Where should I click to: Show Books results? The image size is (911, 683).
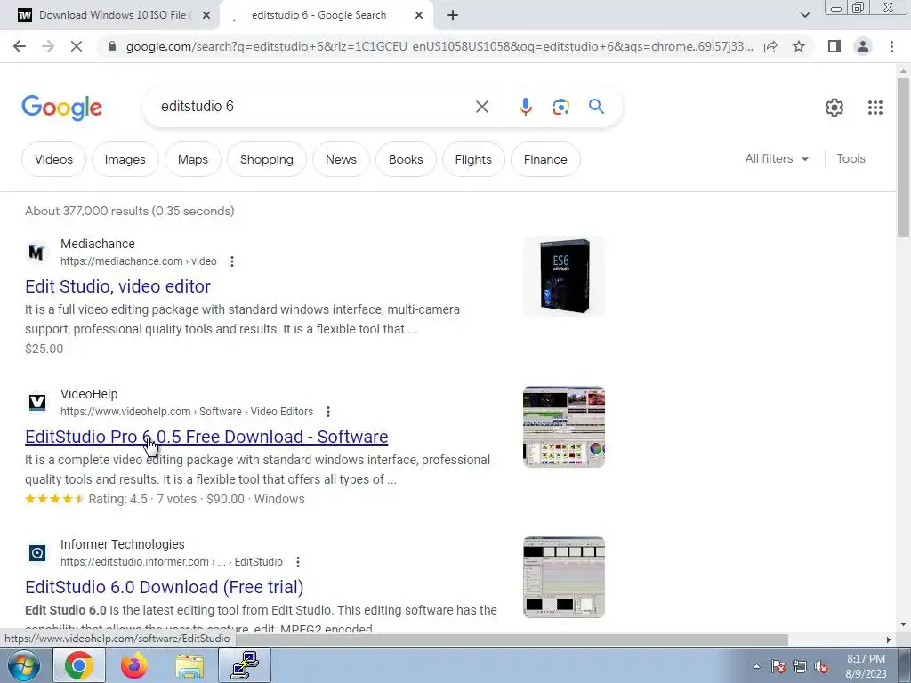406,159
